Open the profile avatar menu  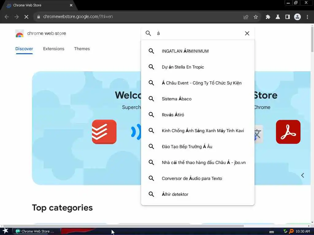click(297, 17)
